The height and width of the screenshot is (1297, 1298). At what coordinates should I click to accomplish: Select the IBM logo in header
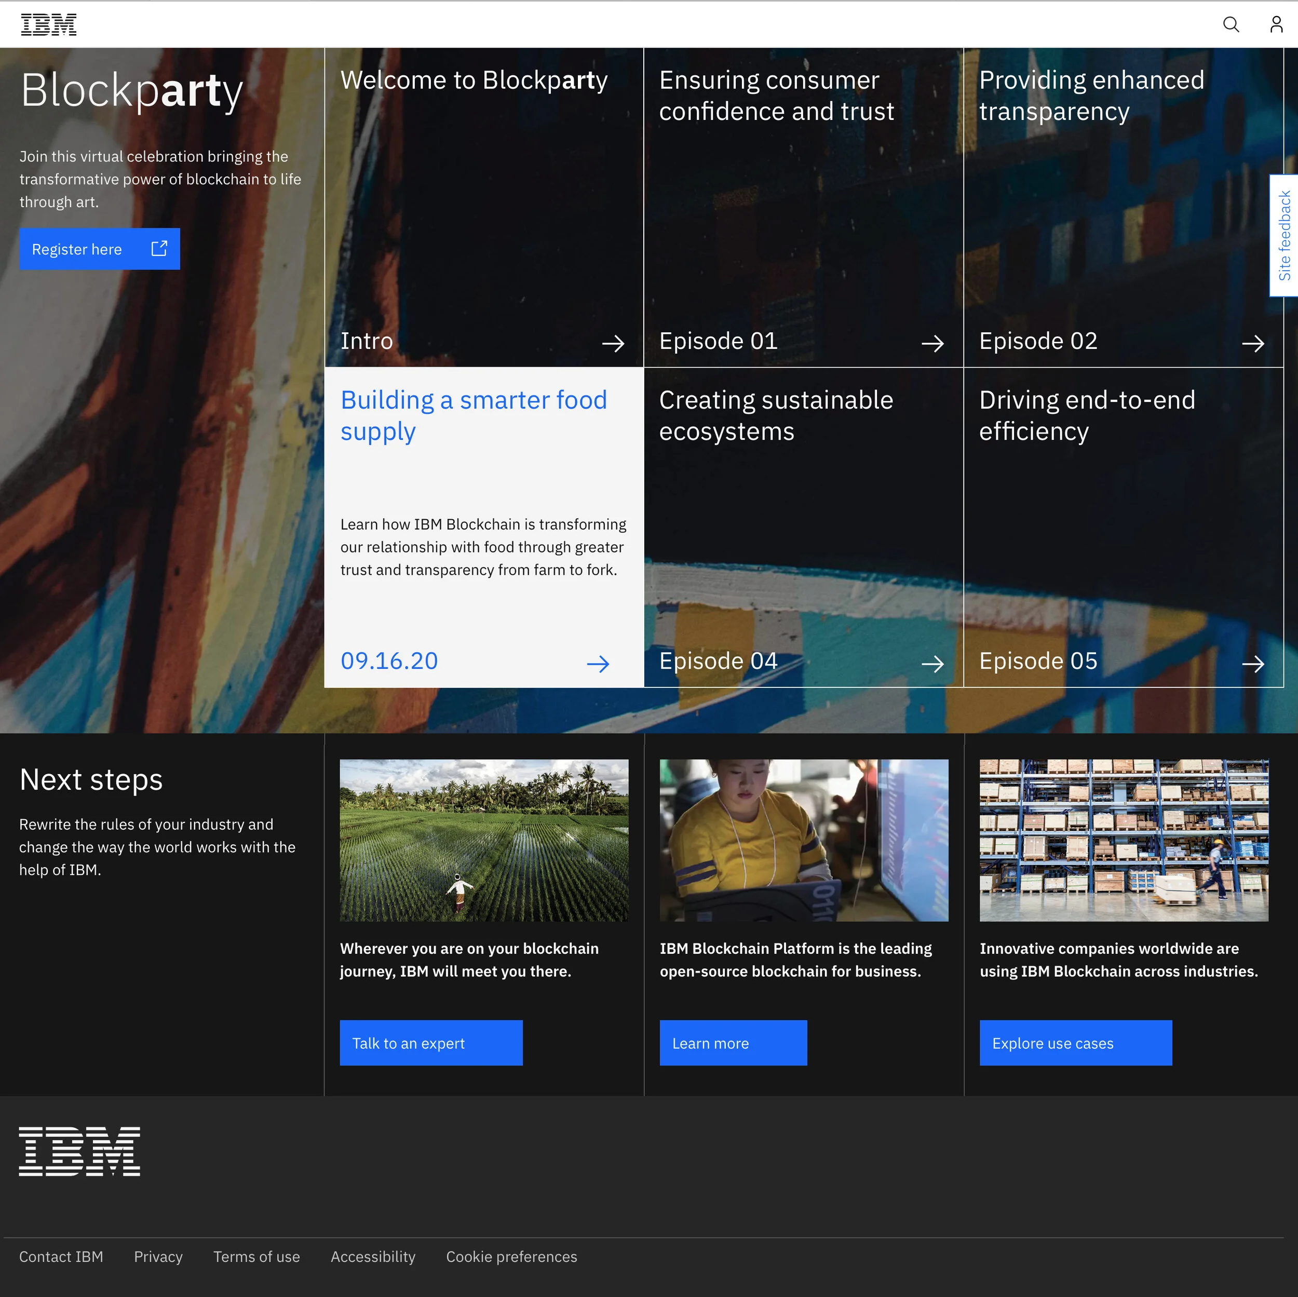[x=48, y=24]
